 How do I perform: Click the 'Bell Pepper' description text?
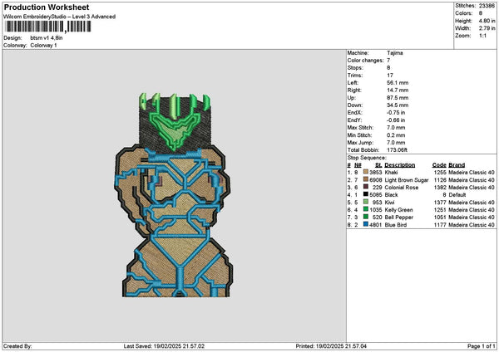click(x=398, y=217)
